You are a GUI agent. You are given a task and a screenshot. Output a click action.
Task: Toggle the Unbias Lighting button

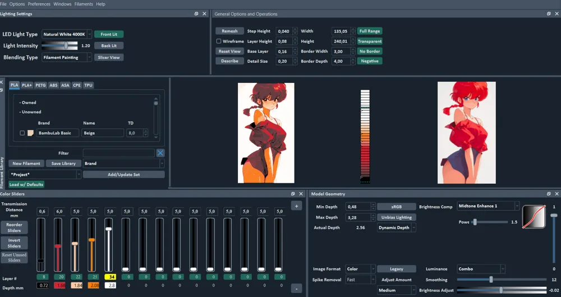pyautogui.click(x=397, y=217)
